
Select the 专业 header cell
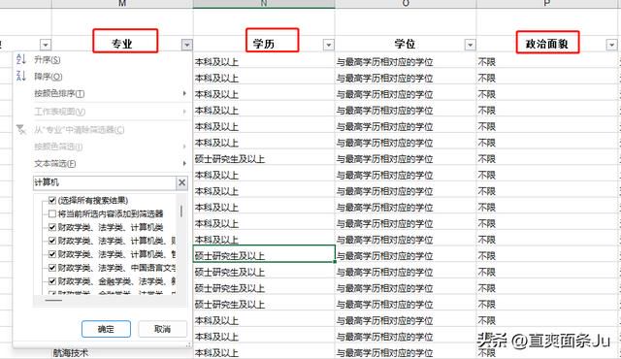(x=122, y=44)
